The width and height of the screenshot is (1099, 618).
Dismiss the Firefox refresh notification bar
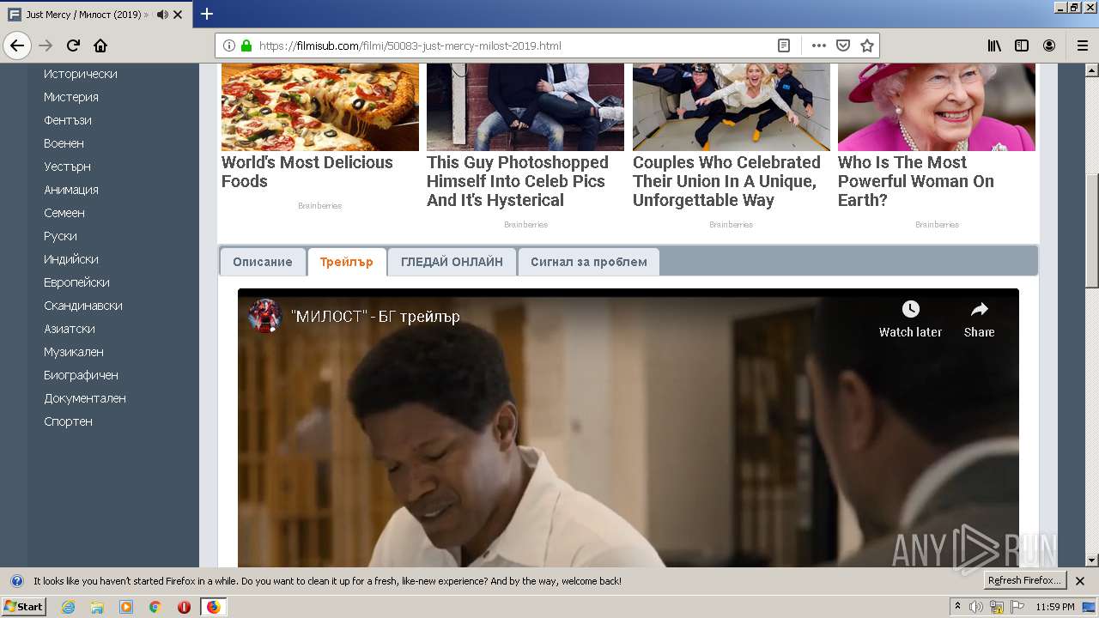[x=1080, y=581]
